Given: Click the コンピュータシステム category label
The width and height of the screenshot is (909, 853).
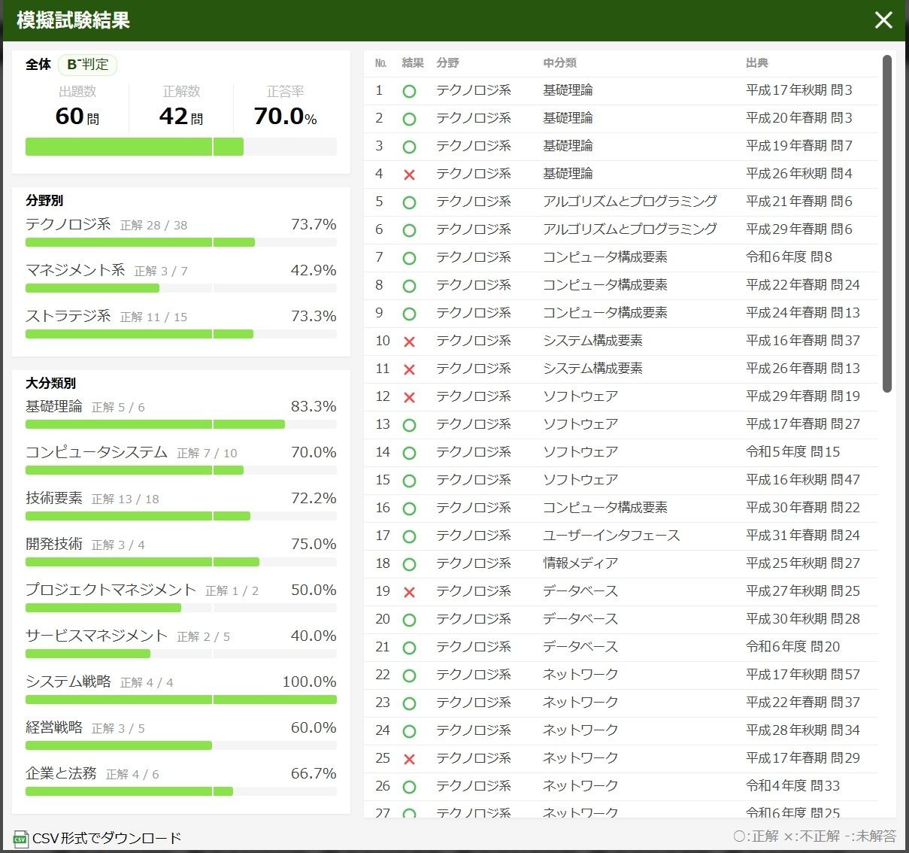Looking at the screenshot, I should pyautogui.click(x=97, y=452).
